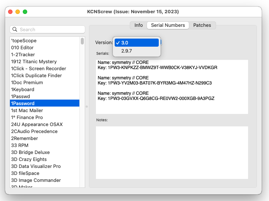Image resolution: width=269 pixels, height=201 pixels.
Task: Select 3D Bridge Deluxe entry
Action: pyautogui.click(x=30, y=152)
